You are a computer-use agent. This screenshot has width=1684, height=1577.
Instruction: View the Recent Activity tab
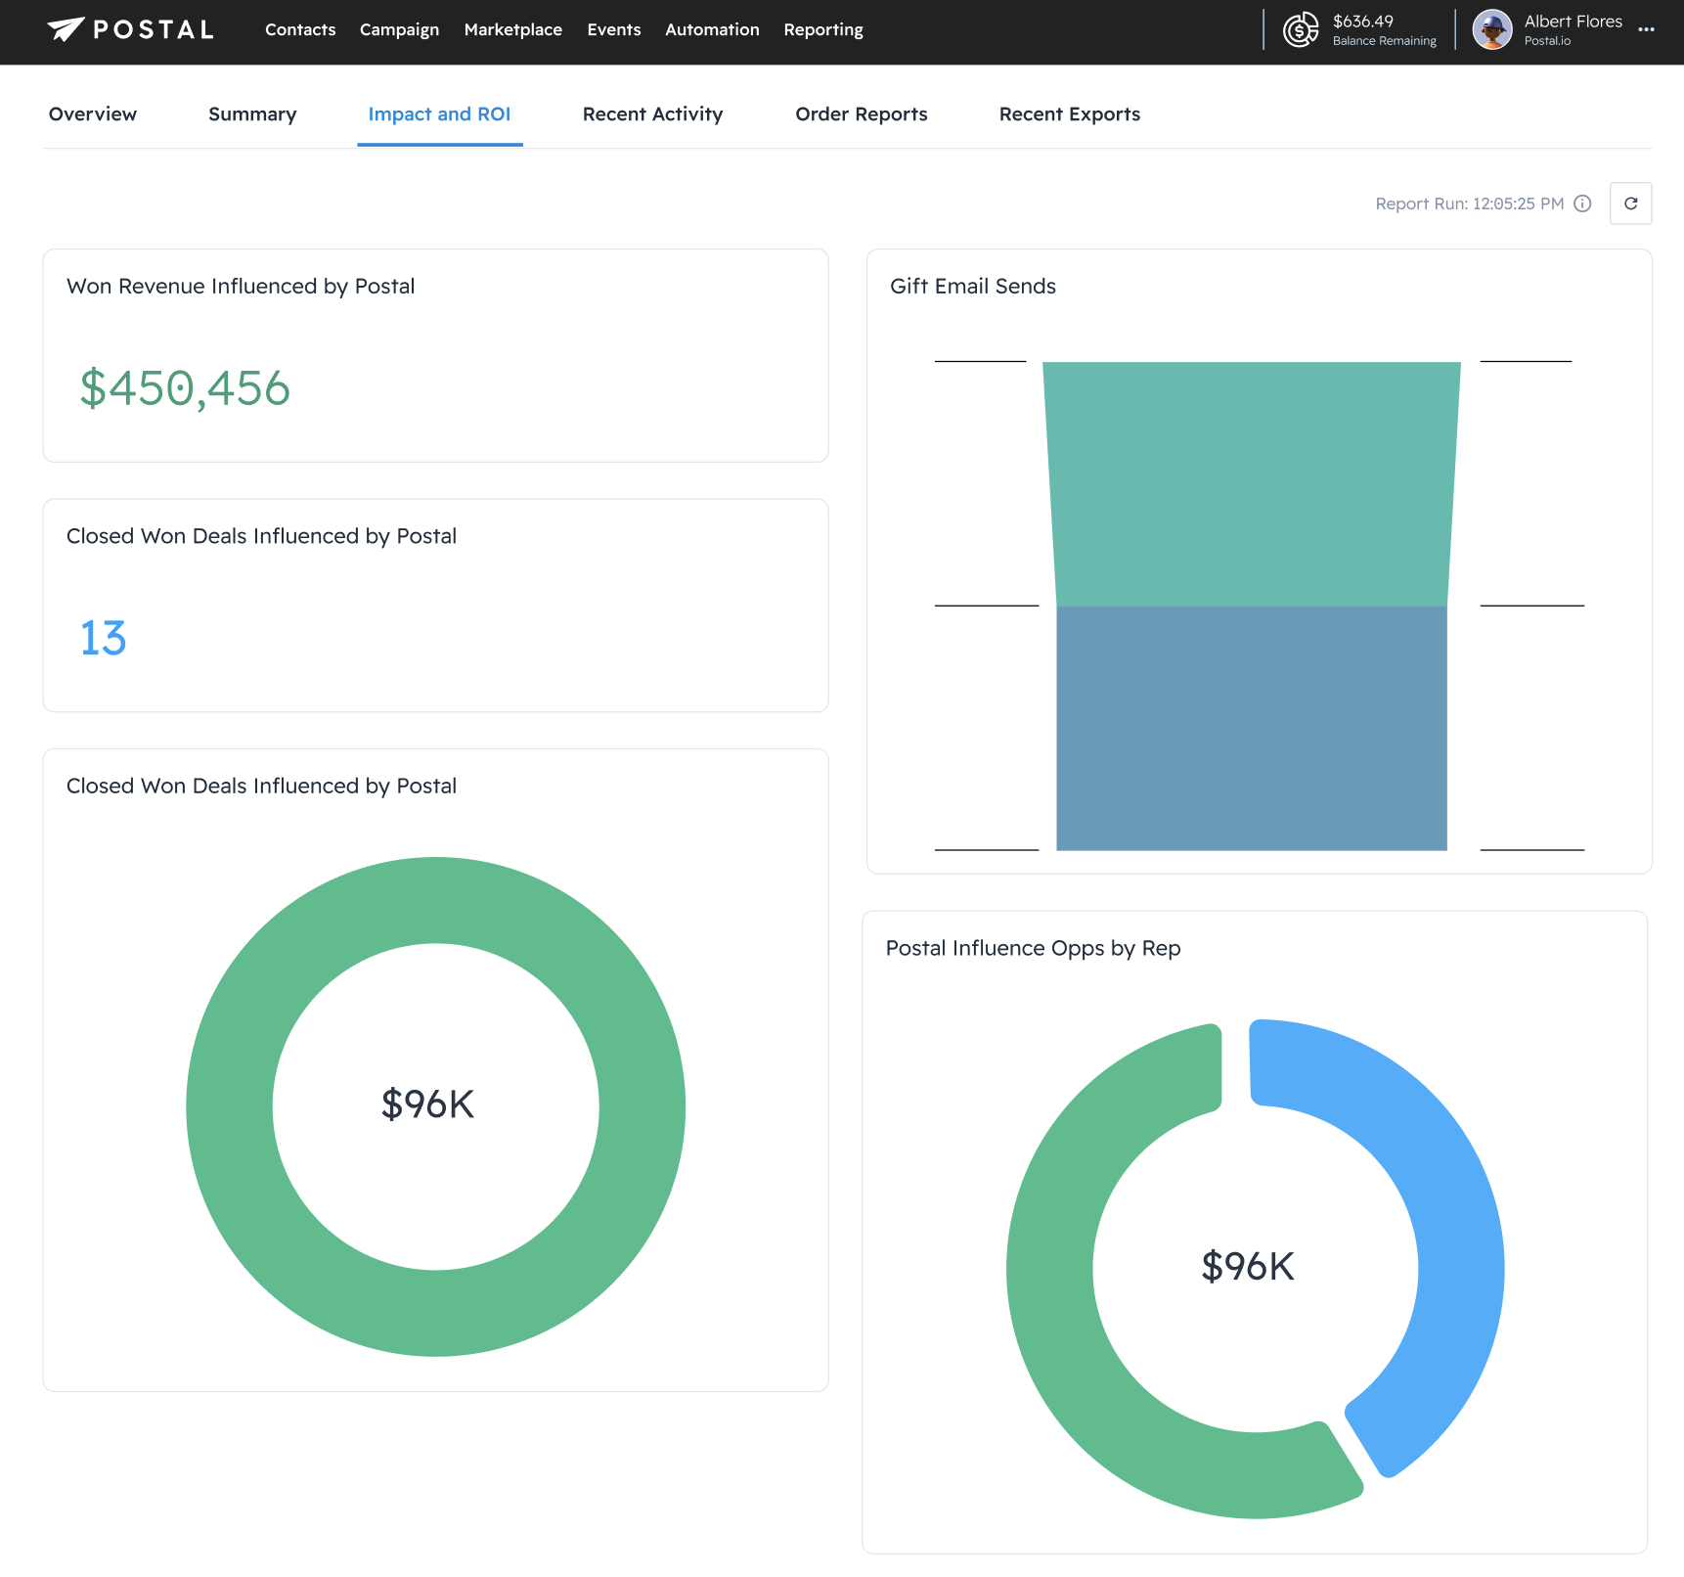652,114
